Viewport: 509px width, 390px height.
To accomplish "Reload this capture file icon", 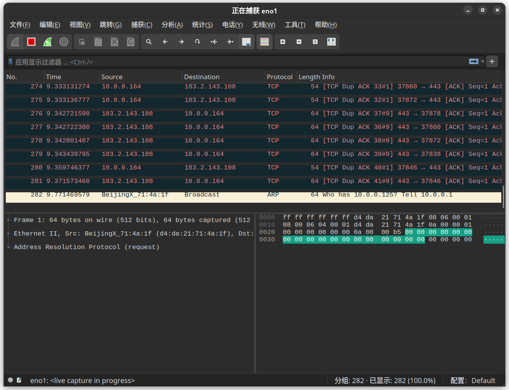I will pyautogui.click(x=131, y=42).
